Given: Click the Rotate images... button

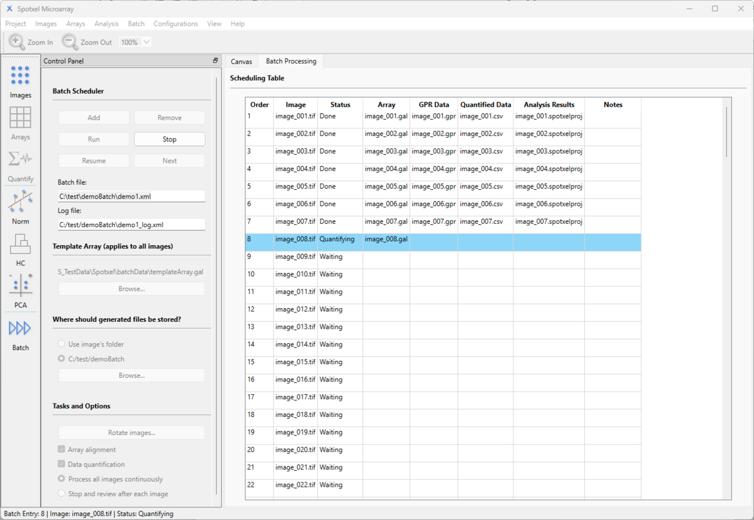Looking at the screenshot, I should pyautogui.click(x=132, y=433).
